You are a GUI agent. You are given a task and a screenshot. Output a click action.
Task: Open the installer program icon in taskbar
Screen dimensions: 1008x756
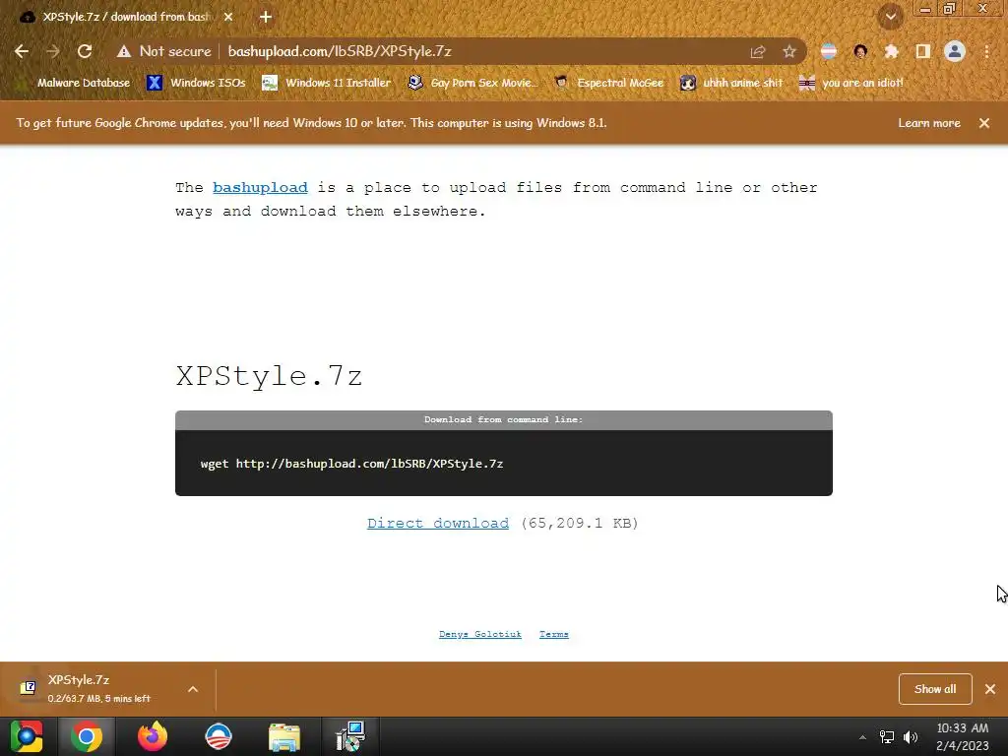click(350, 736)
